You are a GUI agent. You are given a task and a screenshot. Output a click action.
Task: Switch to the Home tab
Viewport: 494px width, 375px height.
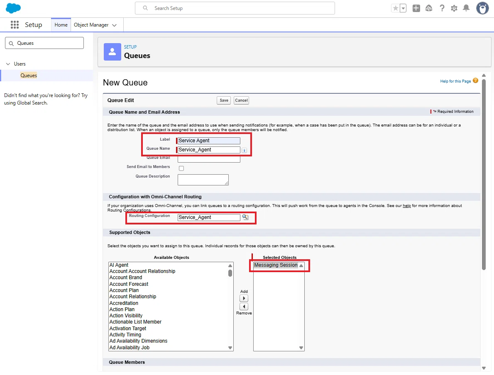pyautogui.click(x=61, y=25)
